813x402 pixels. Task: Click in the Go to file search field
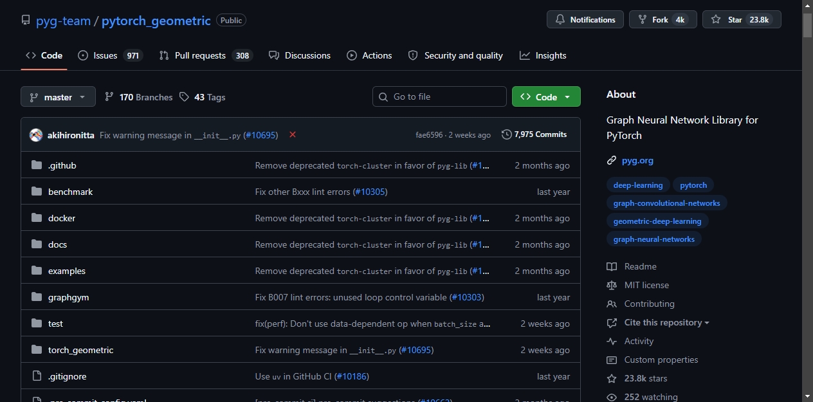439,96
